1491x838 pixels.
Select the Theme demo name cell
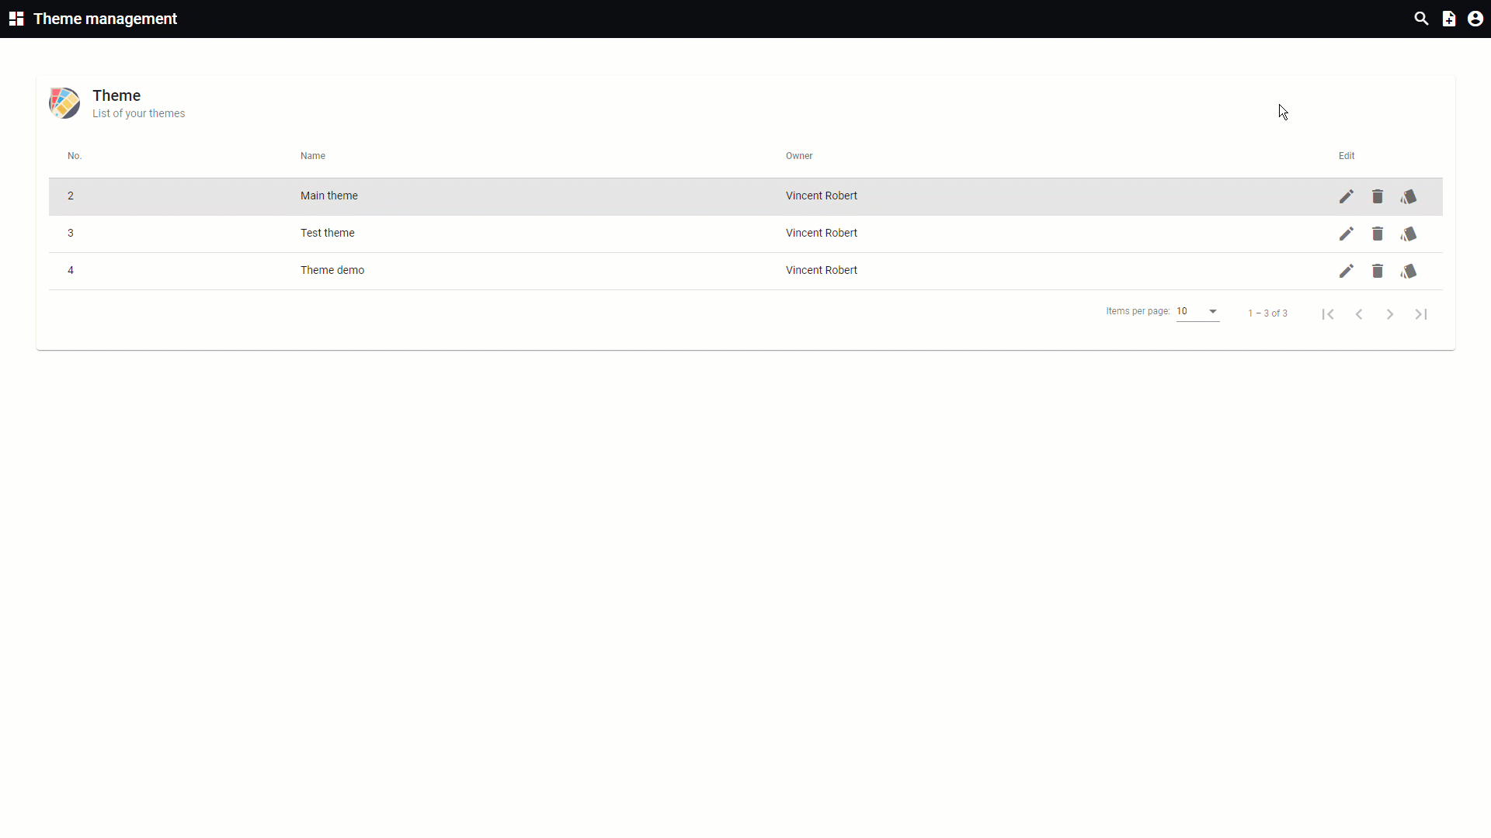(332, 270)
